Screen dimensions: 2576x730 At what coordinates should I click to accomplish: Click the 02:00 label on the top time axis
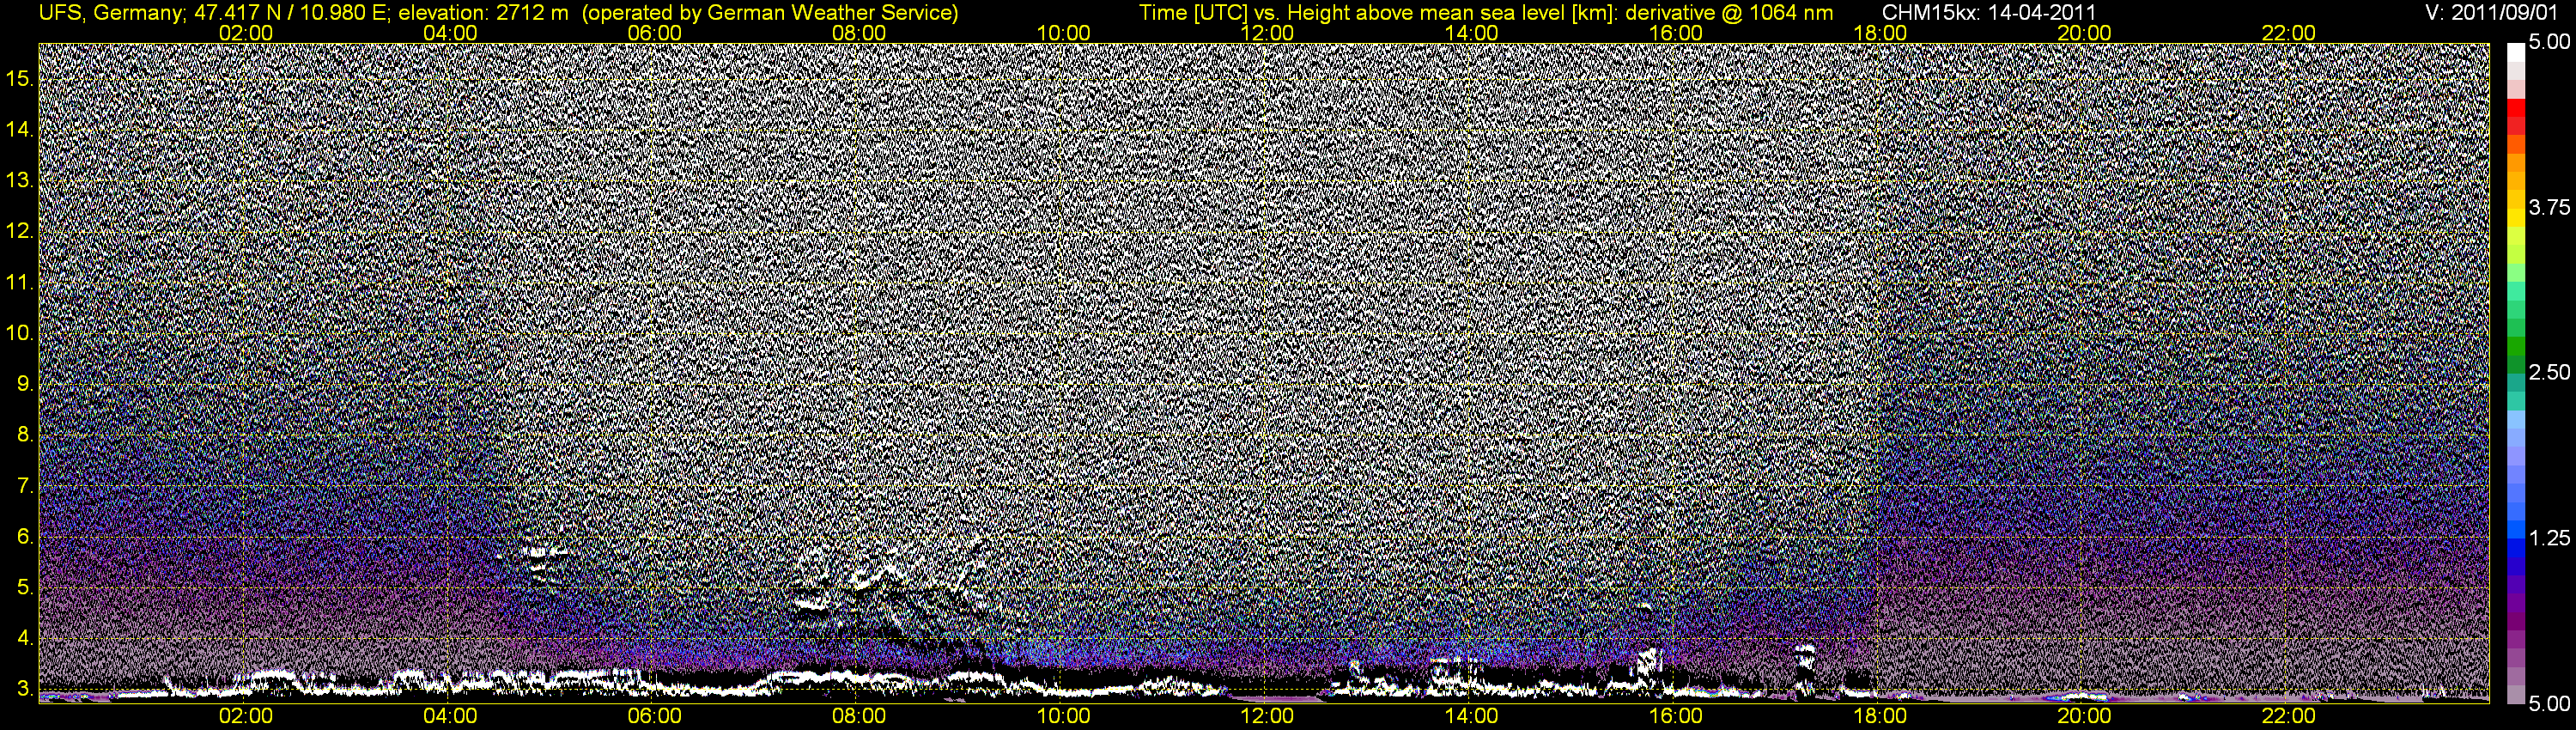pos(245,33)
